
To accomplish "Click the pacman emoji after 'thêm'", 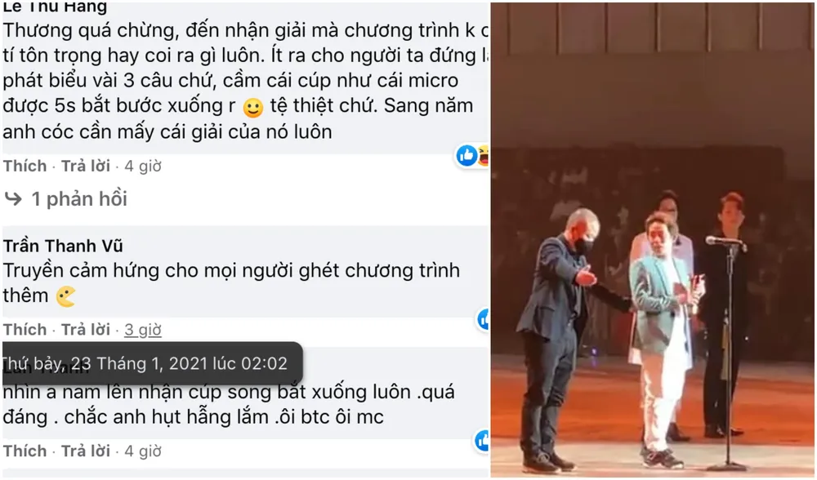I will 66,296.
